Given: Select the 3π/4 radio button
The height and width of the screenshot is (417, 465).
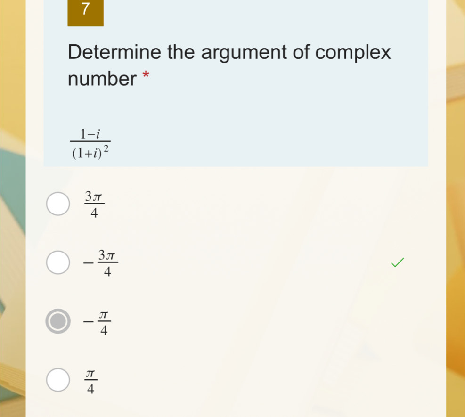Looking at the screenshot, I should point(58,204).
